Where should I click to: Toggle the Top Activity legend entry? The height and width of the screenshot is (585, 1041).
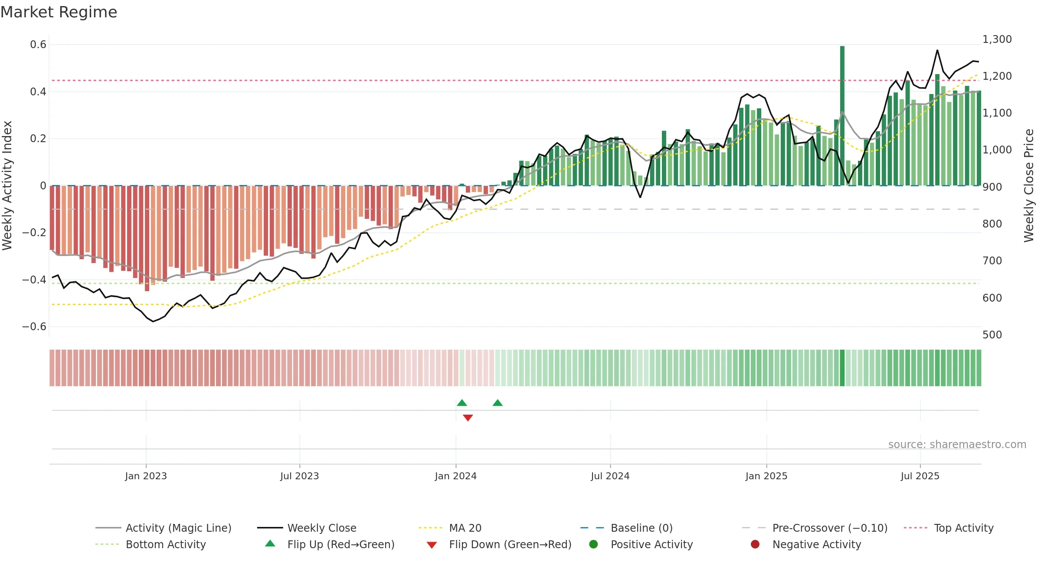click(x=949, y=528)
